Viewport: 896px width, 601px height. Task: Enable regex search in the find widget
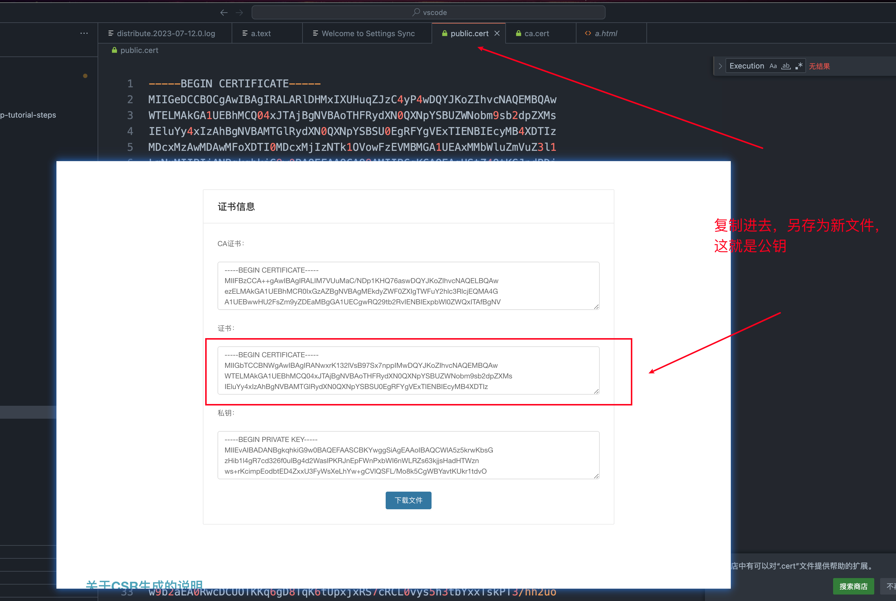tap(799, 66)
